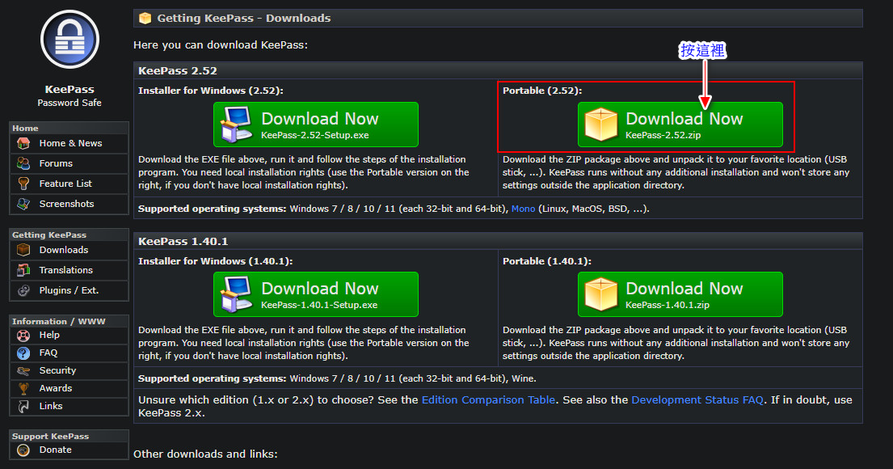Viewport: 893px width, 469px height.
Task: Click the 'KeePass 1.40.1' section heading
Action: (x=183, y=241)
